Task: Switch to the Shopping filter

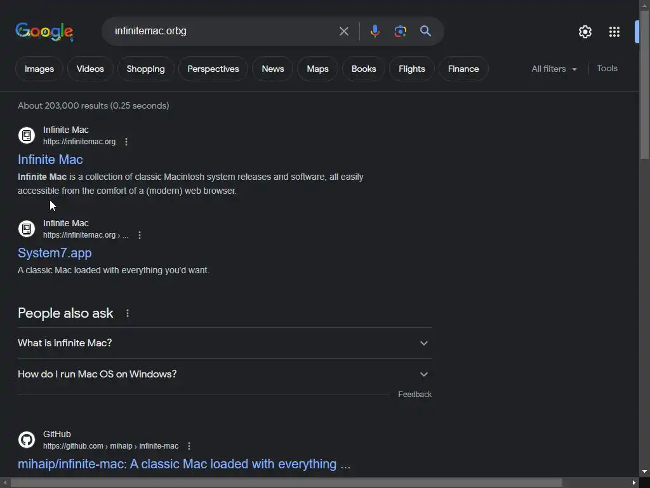Action: click(145, 69)
